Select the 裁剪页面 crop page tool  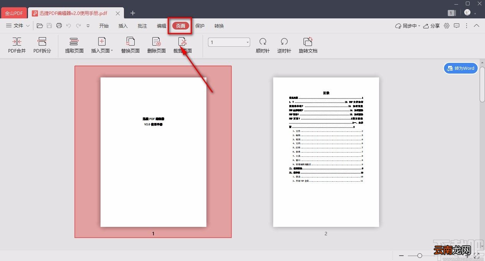pyautogui.click(x=182, y=45)
